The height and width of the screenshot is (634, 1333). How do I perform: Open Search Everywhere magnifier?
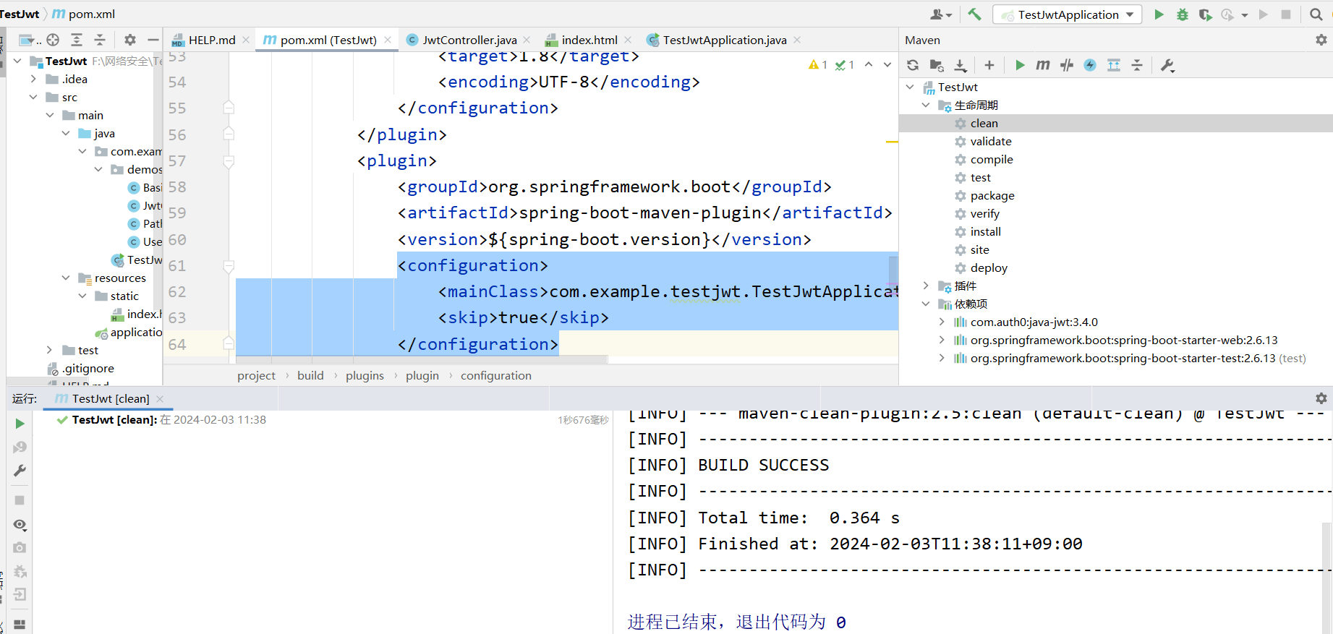pos(1316,14)
